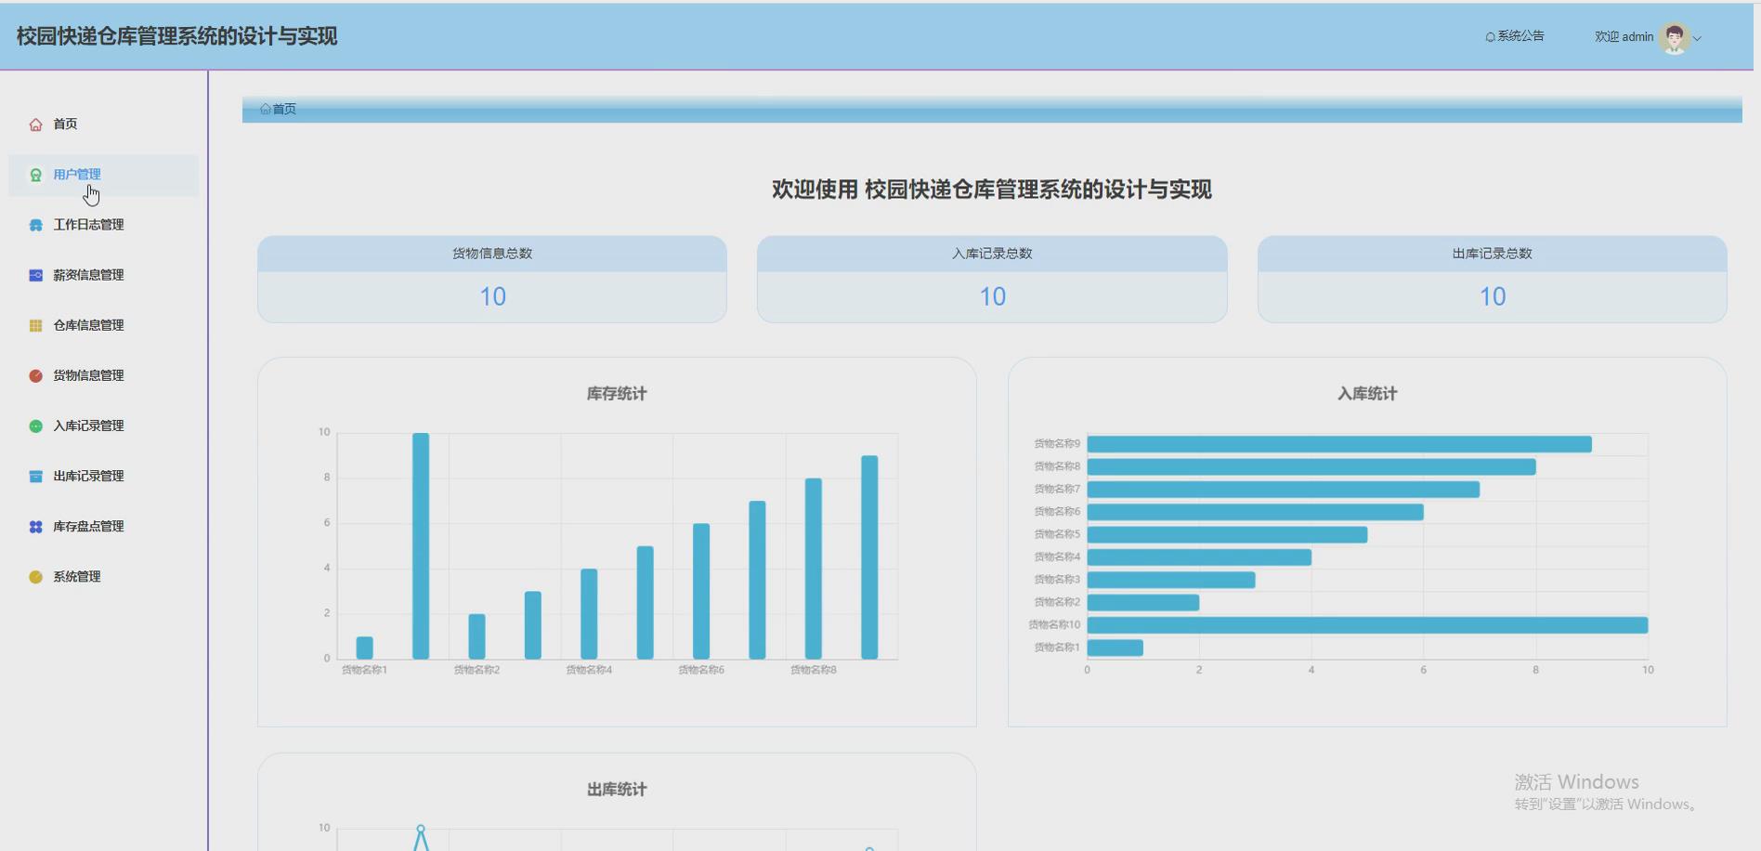Screen dimensions: 1761x851
Task: Click the 库存盘点管理 four-square icon
Action: [34, 525]
